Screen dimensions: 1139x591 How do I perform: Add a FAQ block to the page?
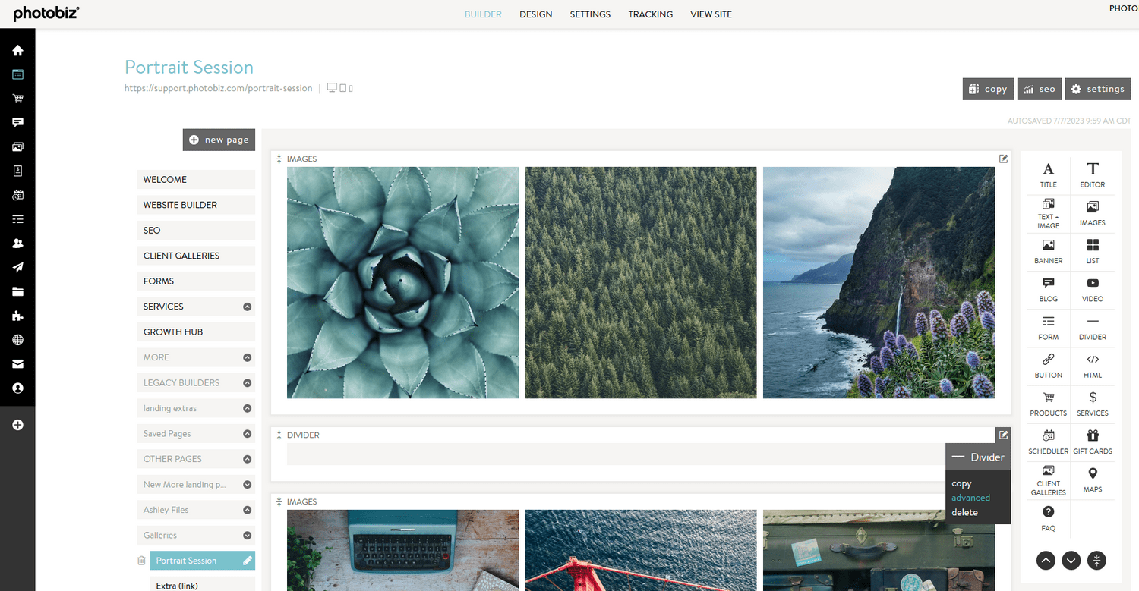[x=1048, y=519]
